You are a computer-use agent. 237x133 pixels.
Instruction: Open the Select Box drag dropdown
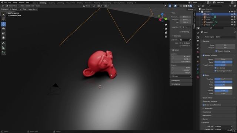[33, 9]
